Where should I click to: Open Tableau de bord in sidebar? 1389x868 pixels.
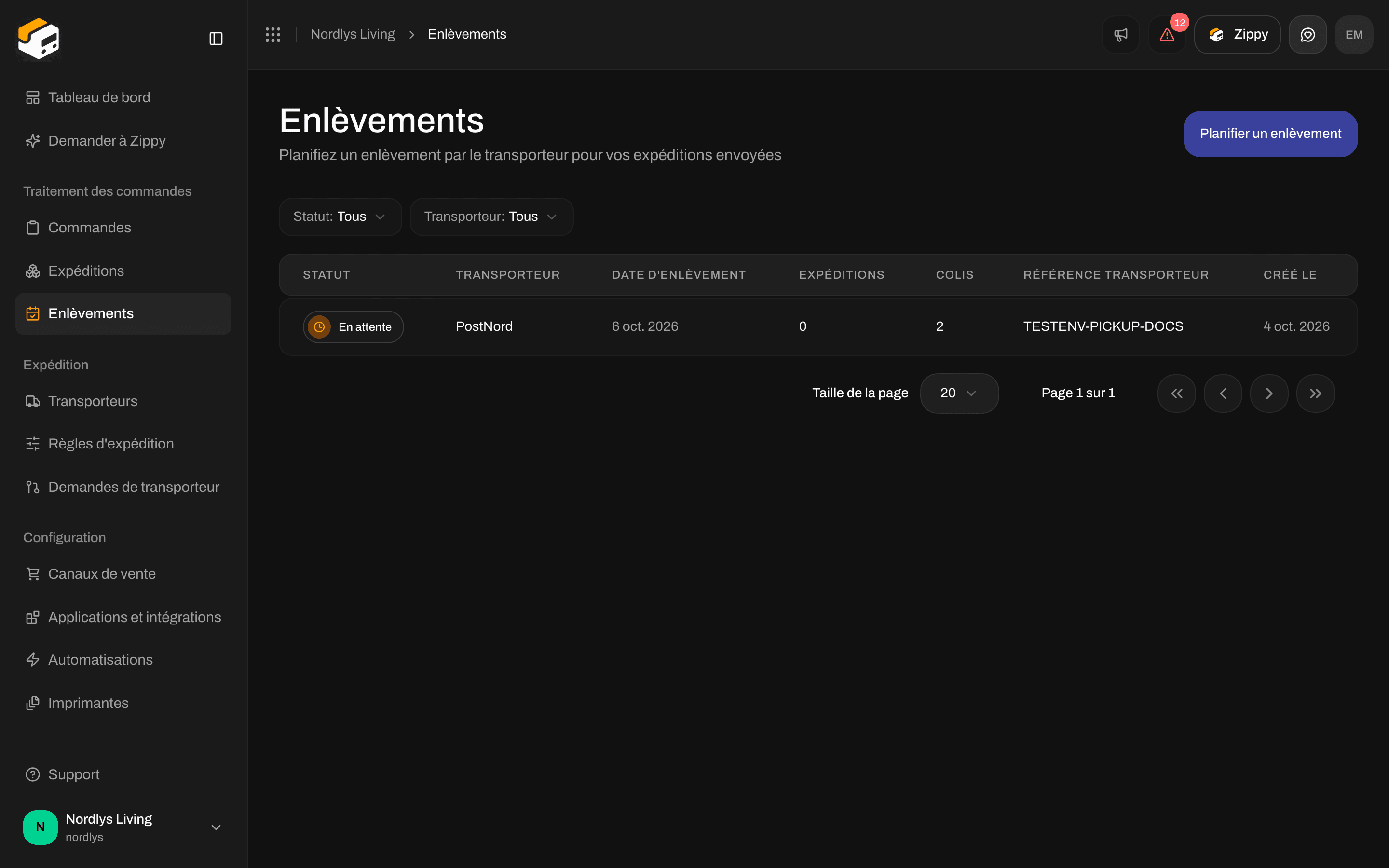(123, 97)
